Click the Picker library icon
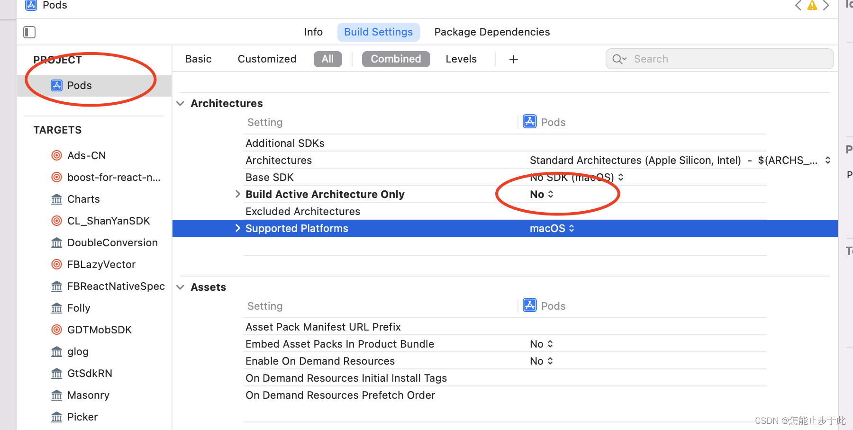Screen dimensions: 853x430 coord(56,417)
